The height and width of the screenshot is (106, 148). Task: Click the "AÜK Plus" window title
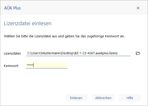point(13,8)
